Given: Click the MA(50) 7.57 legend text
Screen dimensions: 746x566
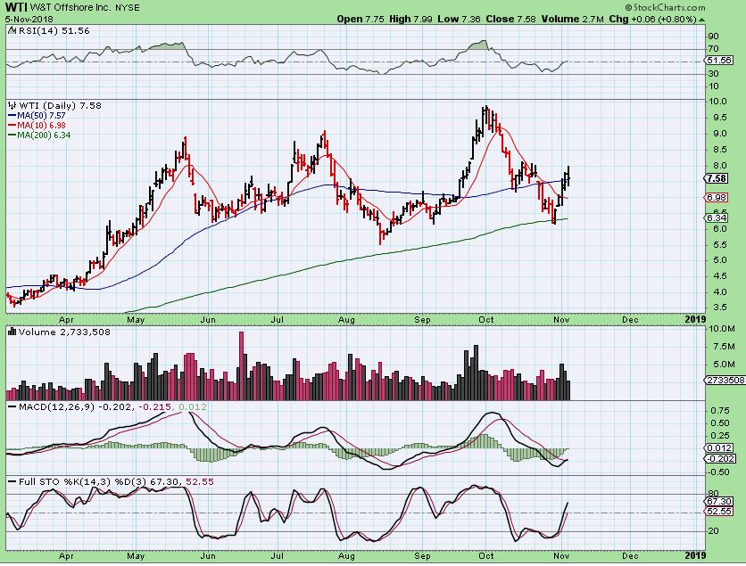Looking at the screenshot, I should (x=42, y=116).
